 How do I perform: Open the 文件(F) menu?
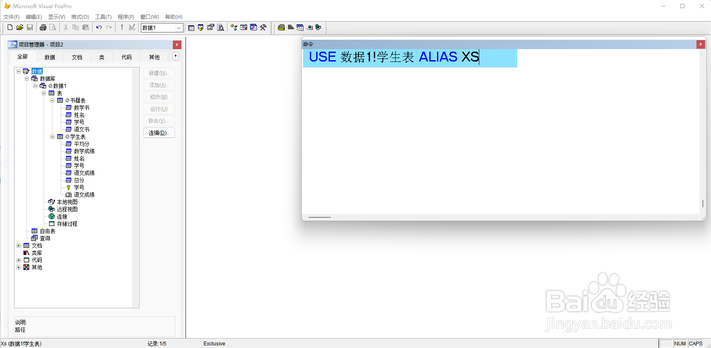pos(12,17)
